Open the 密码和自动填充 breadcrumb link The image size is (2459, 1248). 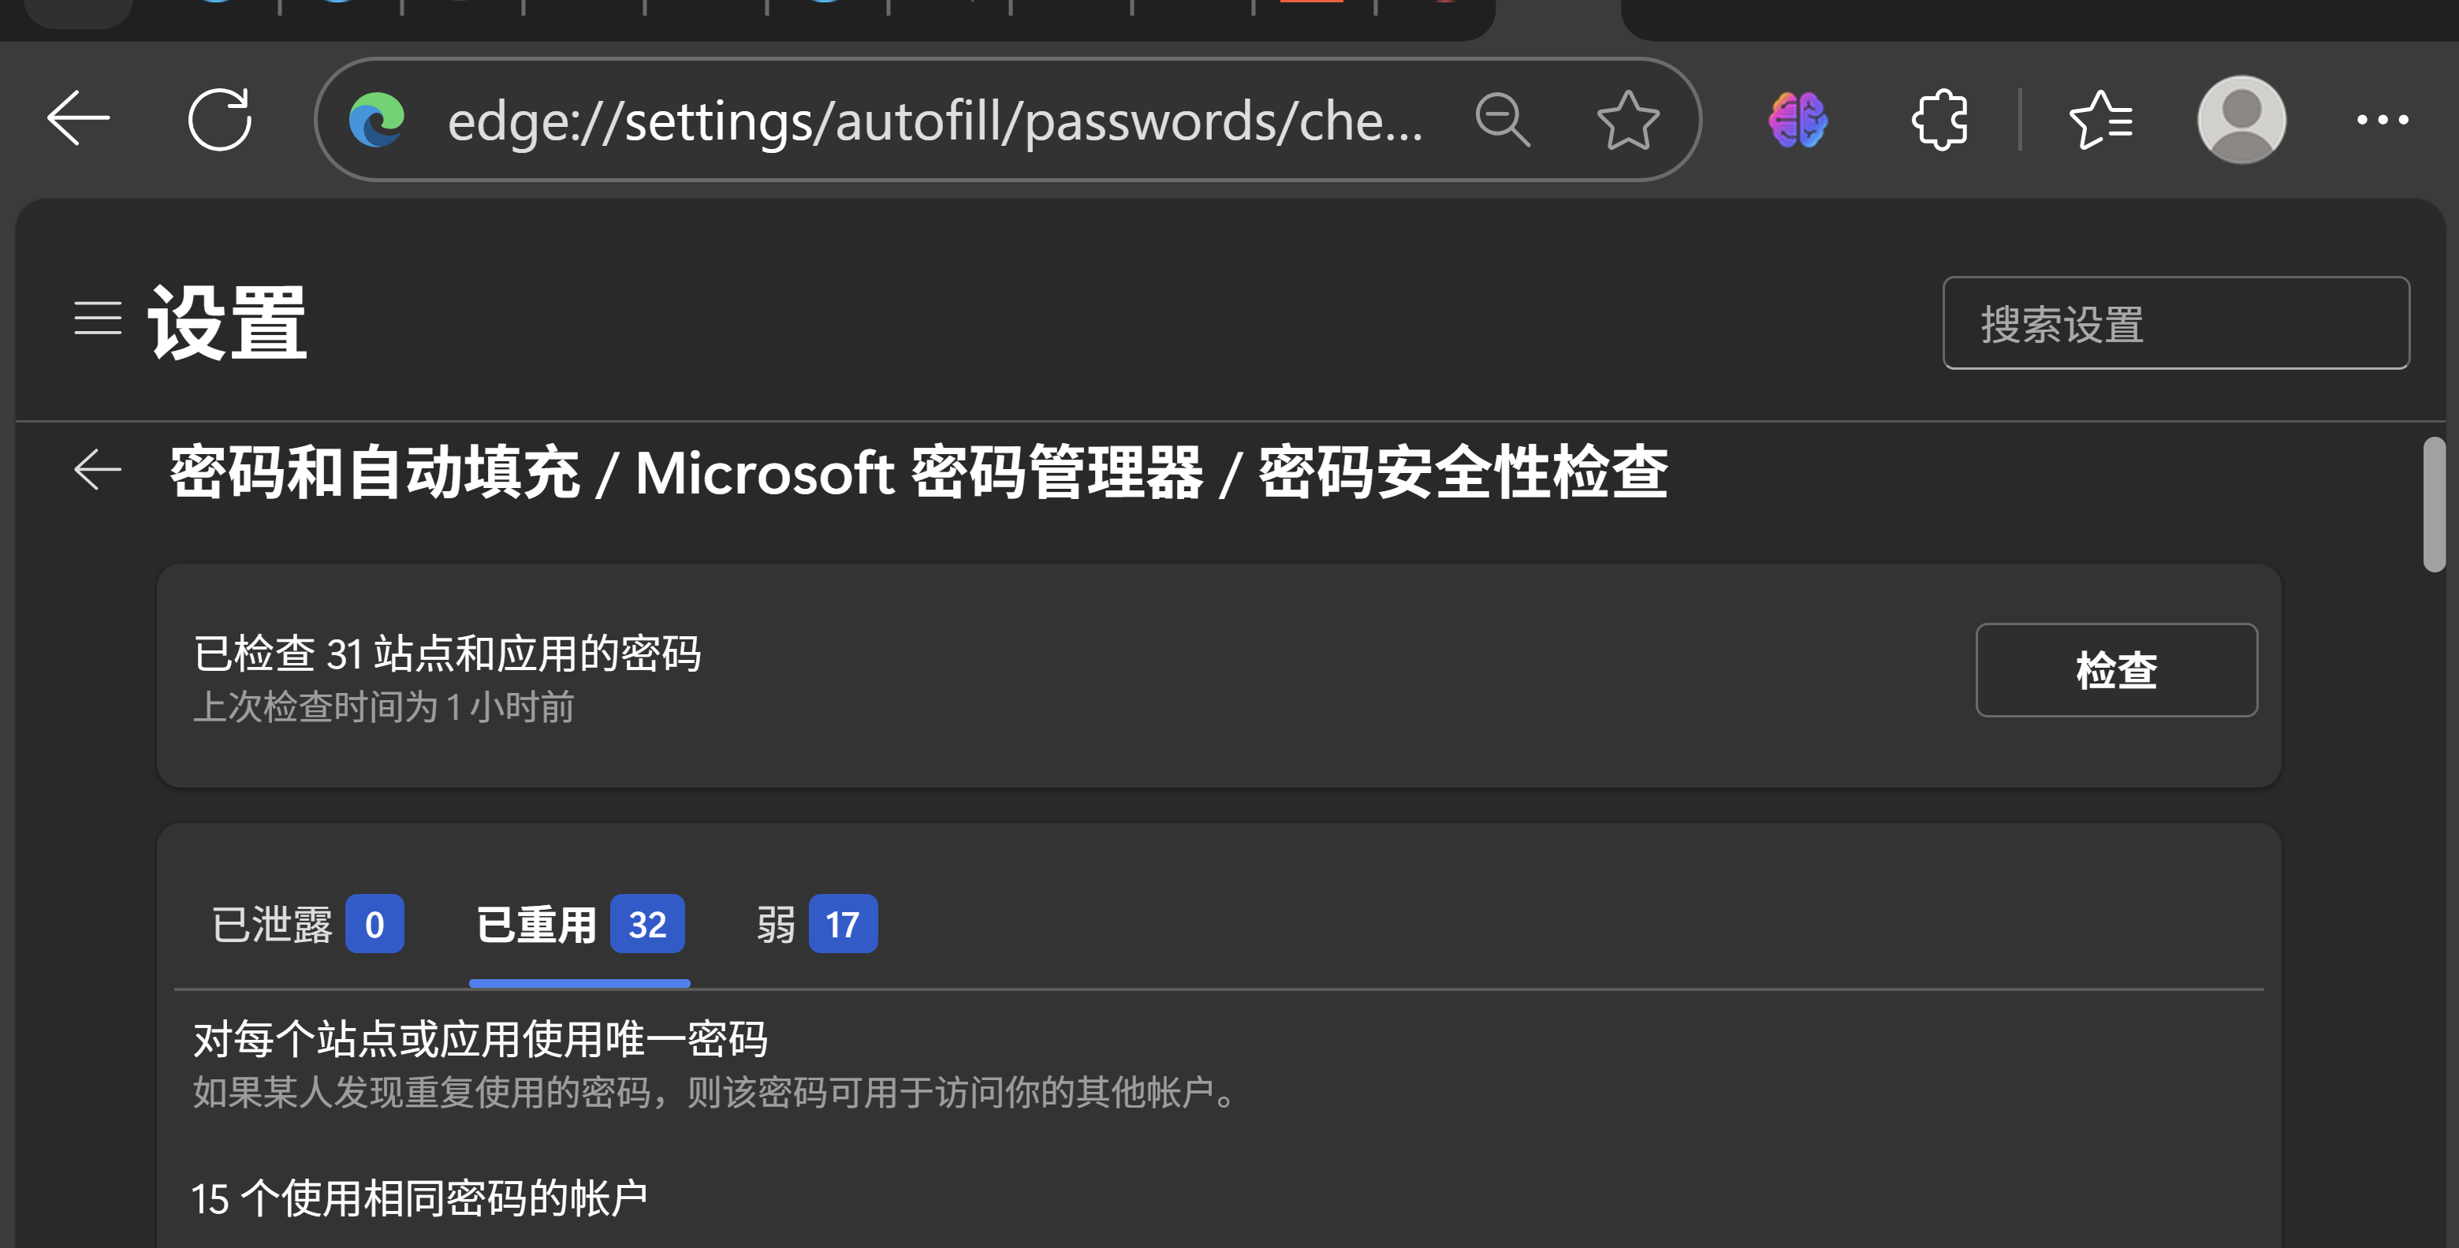[x=374, y=473]
